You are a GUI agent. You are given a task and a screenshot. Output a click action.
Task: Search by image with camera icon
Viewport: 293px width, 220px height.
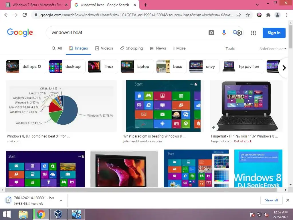pyautogui.click(x=211, y=33)
